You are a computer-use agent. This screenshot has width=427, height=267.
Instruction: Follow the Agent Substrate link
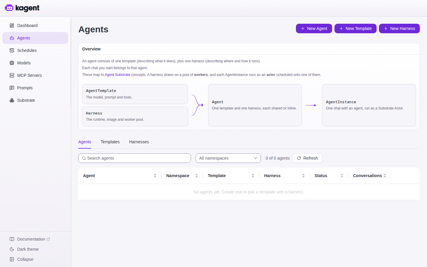point(117,75)
